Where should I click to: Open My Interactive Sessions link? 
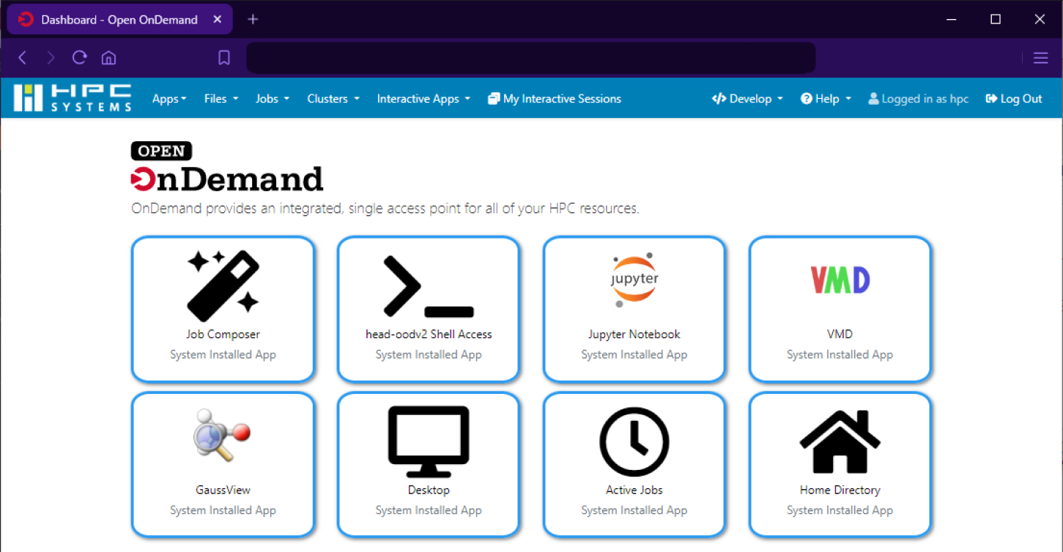pyautogui.click(x=555, y=99)
